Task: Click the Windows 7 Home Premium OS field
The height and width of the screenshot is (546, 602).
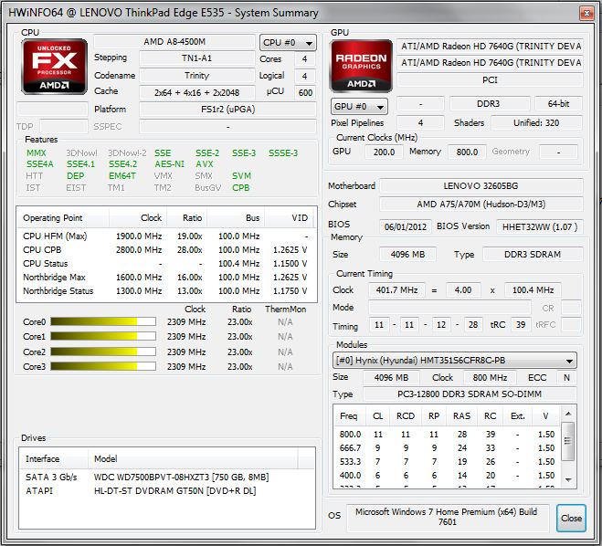Action: pyautogui.click(x=448, y=517)
